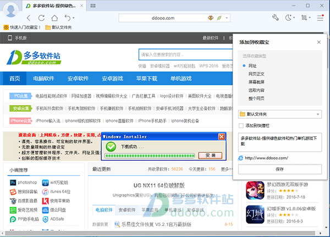Screen dimensions: 330x237
Task: Open the browser main menu icon
Action: coord(320,18)
